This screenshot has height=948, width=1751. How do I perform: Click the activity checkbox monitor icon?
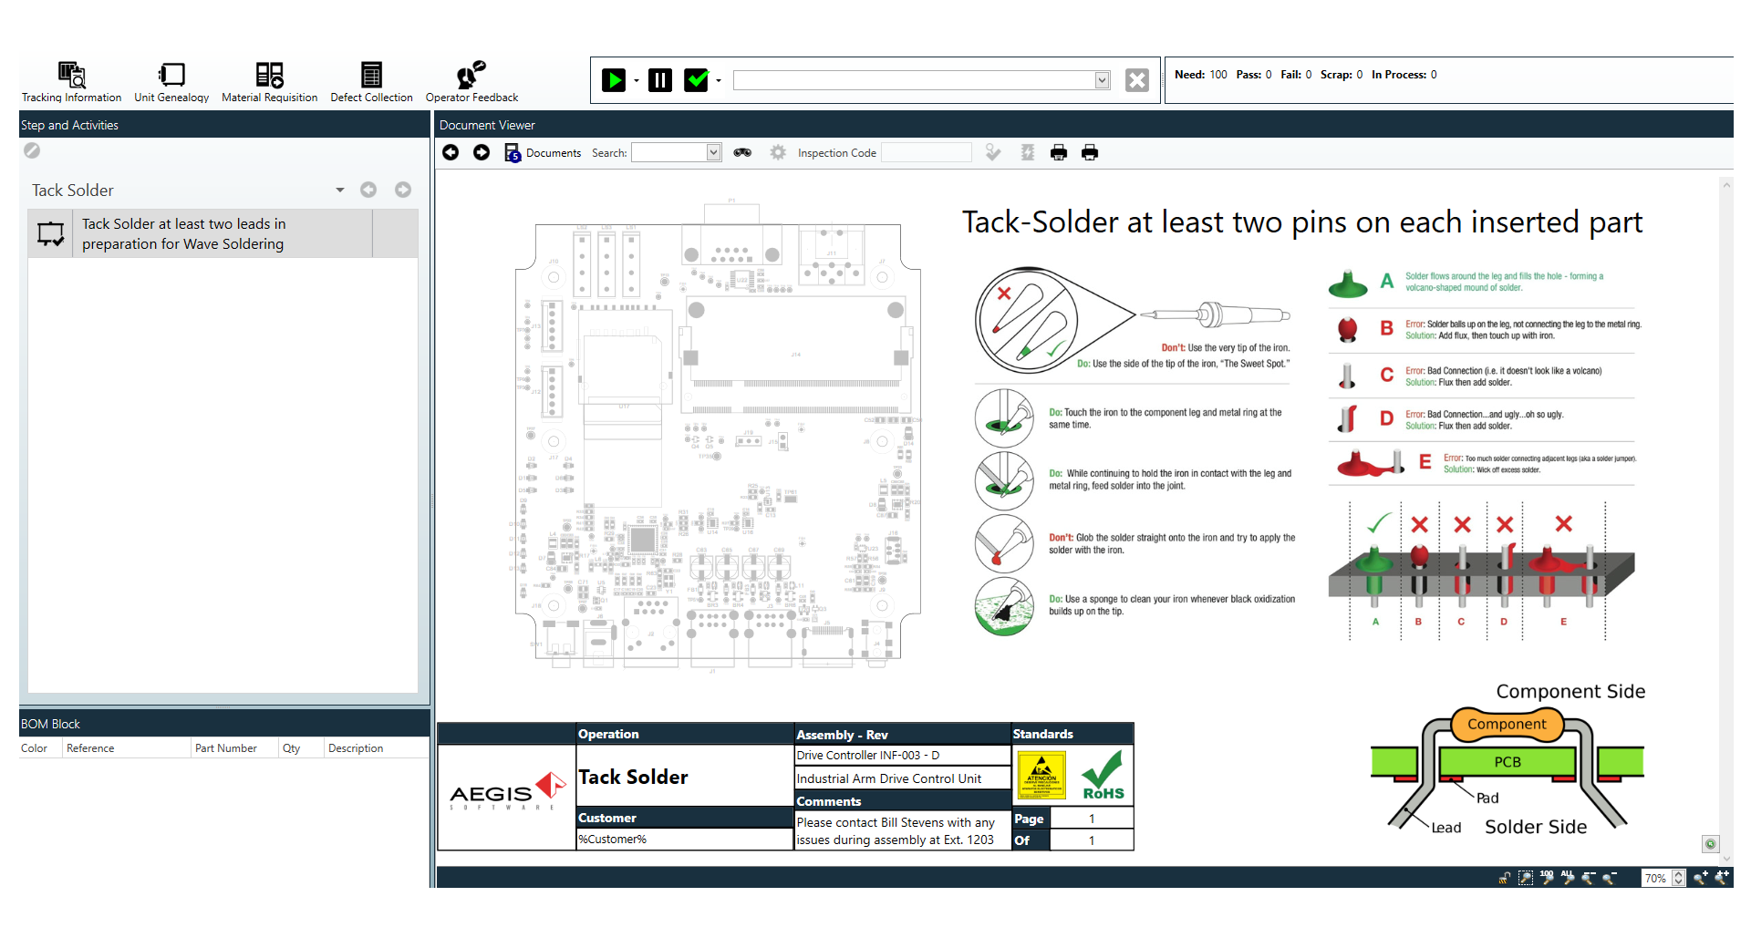pyautogui.click(x=50, y=233)
